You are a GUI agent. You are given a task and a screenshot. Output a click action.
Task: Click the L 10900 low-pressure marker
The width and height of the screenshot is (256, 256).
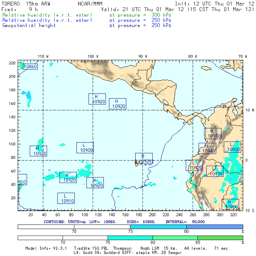point(85,148)
